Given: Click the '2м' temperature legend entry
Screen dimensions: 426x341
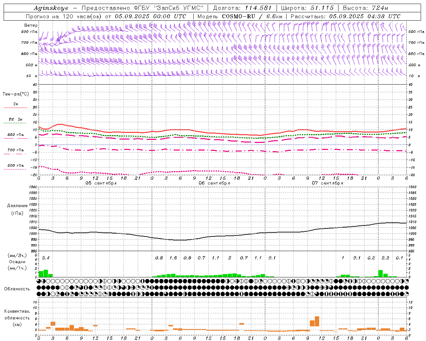Looking at the screenshot, I should tap(16, 104).
